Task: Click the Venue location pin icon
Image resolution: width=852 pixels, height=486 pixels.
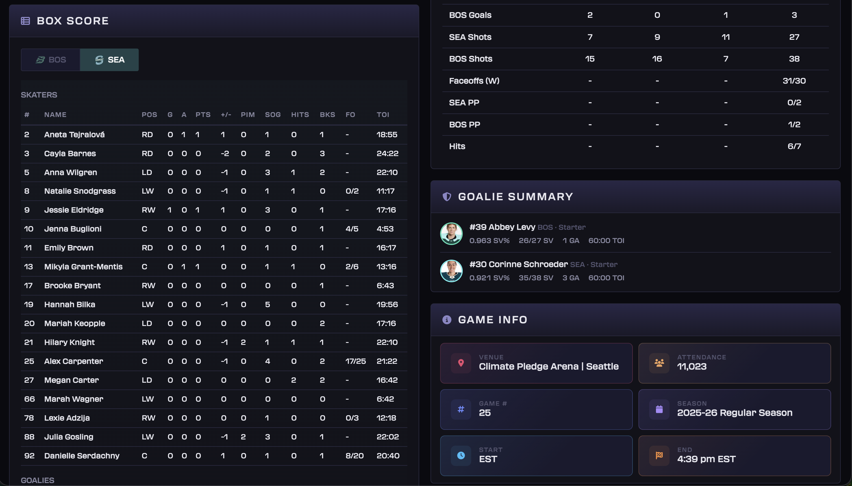Action: (461, 363)
